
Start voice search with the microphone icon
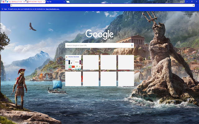pyautogui.click(x=132, y=46)
